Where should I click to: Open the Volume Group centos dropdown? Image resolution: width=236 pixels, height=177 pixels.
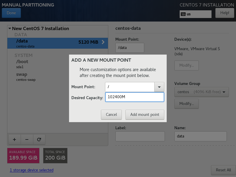pyautogui.click(x=201, y=92)
